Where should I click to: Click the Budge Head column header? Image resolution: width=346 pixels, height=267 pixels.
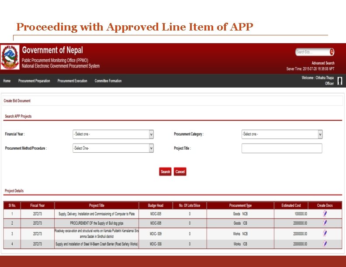156,205
